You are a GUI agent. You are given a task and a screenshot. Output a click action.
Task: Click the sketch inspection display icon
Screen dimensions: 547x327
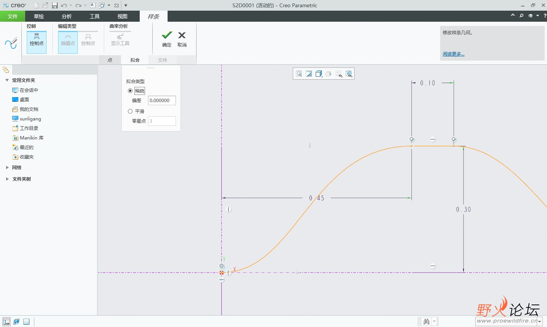(x=349, y=74)
